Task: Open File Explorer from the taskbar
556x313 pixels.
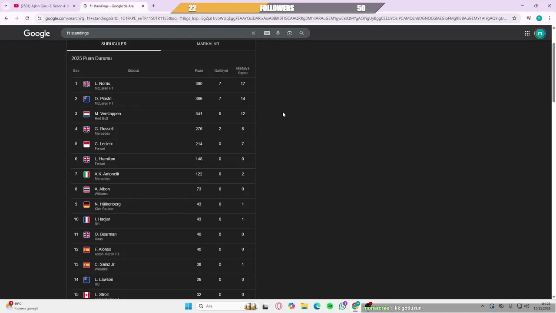Action: [304, 306]
